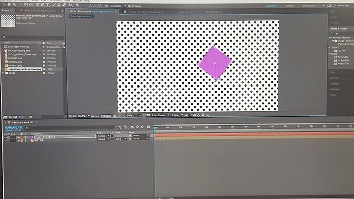The image size is (354, 199).
Task: Select the Rectangle shape tool
Action: pyautogui.click(x=37, y=4)
